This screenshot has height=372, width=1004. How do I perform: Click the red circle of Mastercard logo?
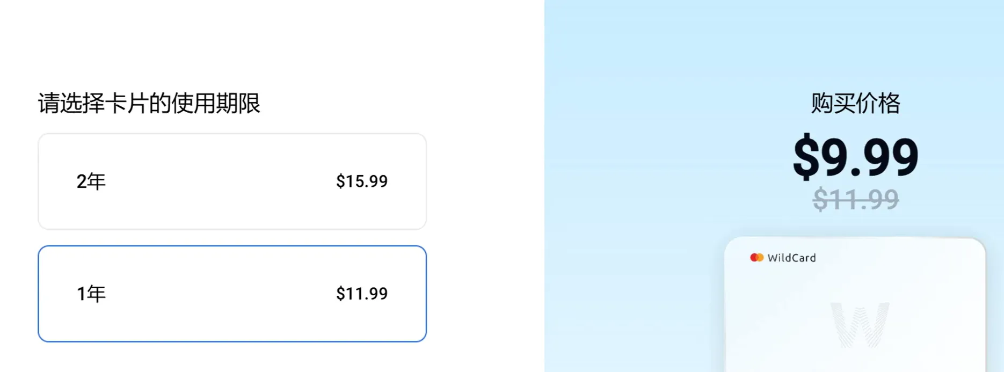tap(754, 258)
